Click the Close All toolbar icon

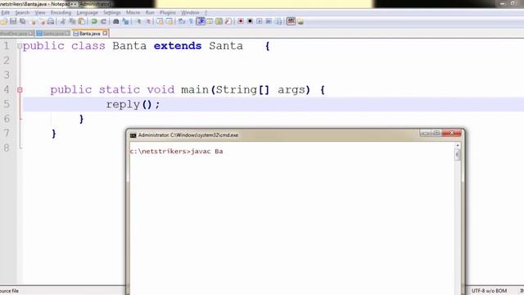(42, 21)
